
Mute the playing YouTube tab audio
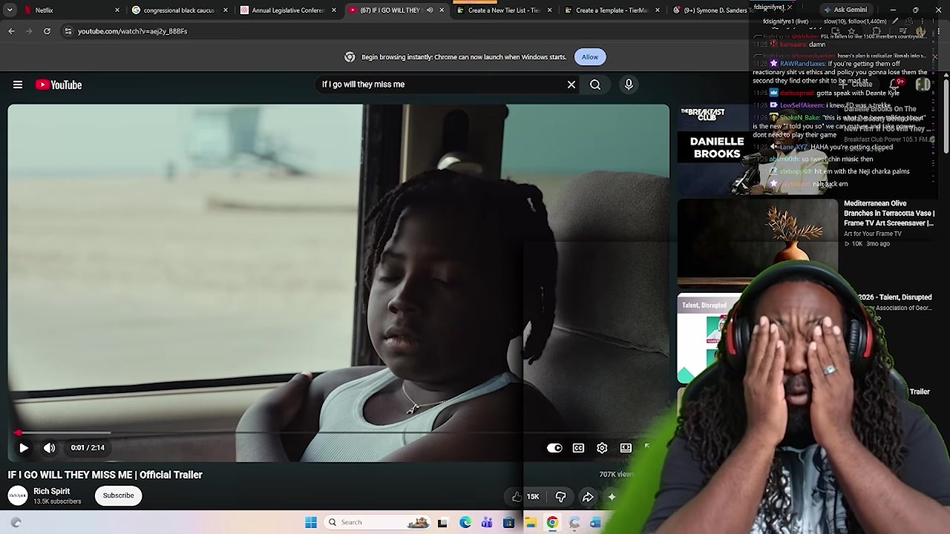point(429,10)
